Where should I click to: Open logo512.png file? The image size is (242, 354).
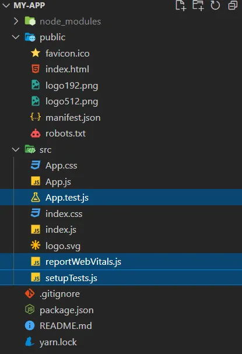click(x=72, y=101)
